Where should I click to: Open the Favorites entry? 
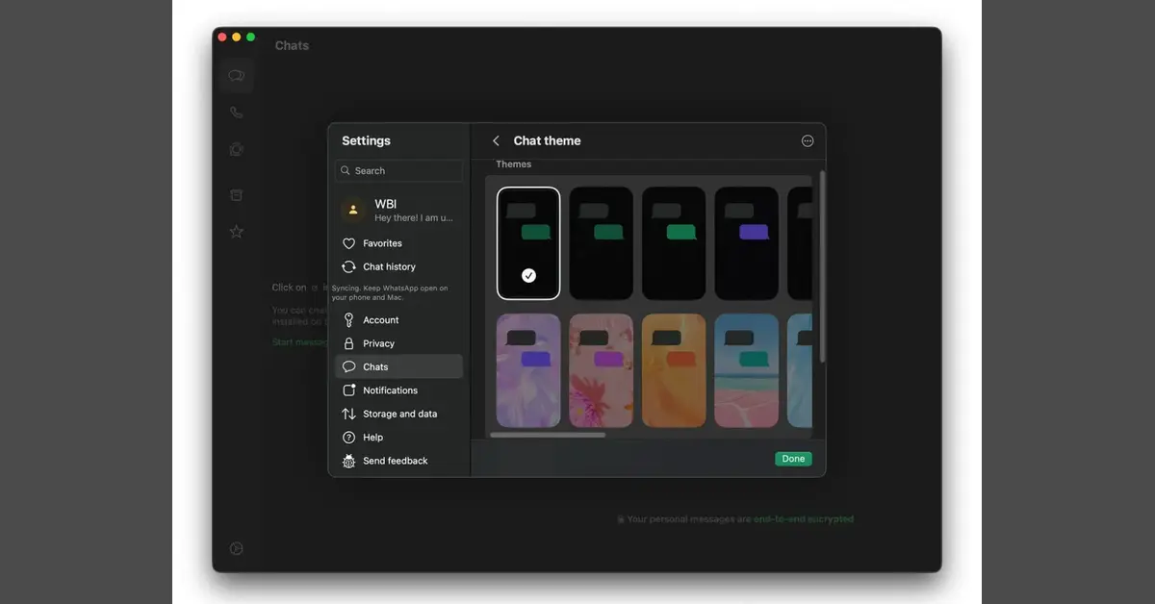382,243
